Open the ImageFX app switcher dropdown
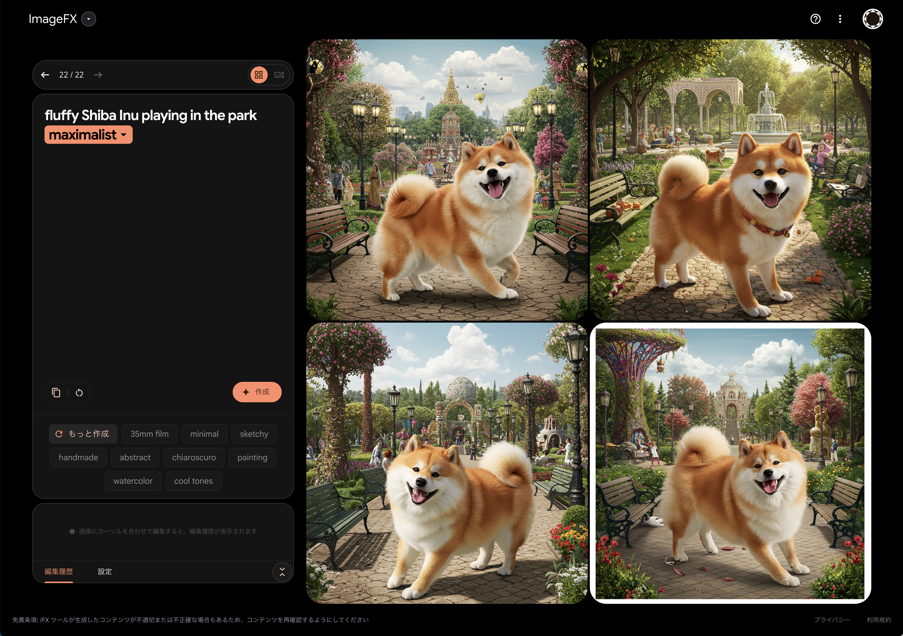 coord(88,19)
